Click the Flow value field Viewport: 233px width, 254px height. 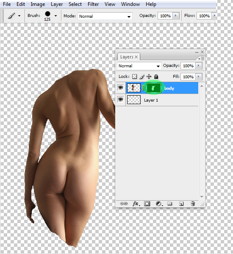(x=204, y=16)
